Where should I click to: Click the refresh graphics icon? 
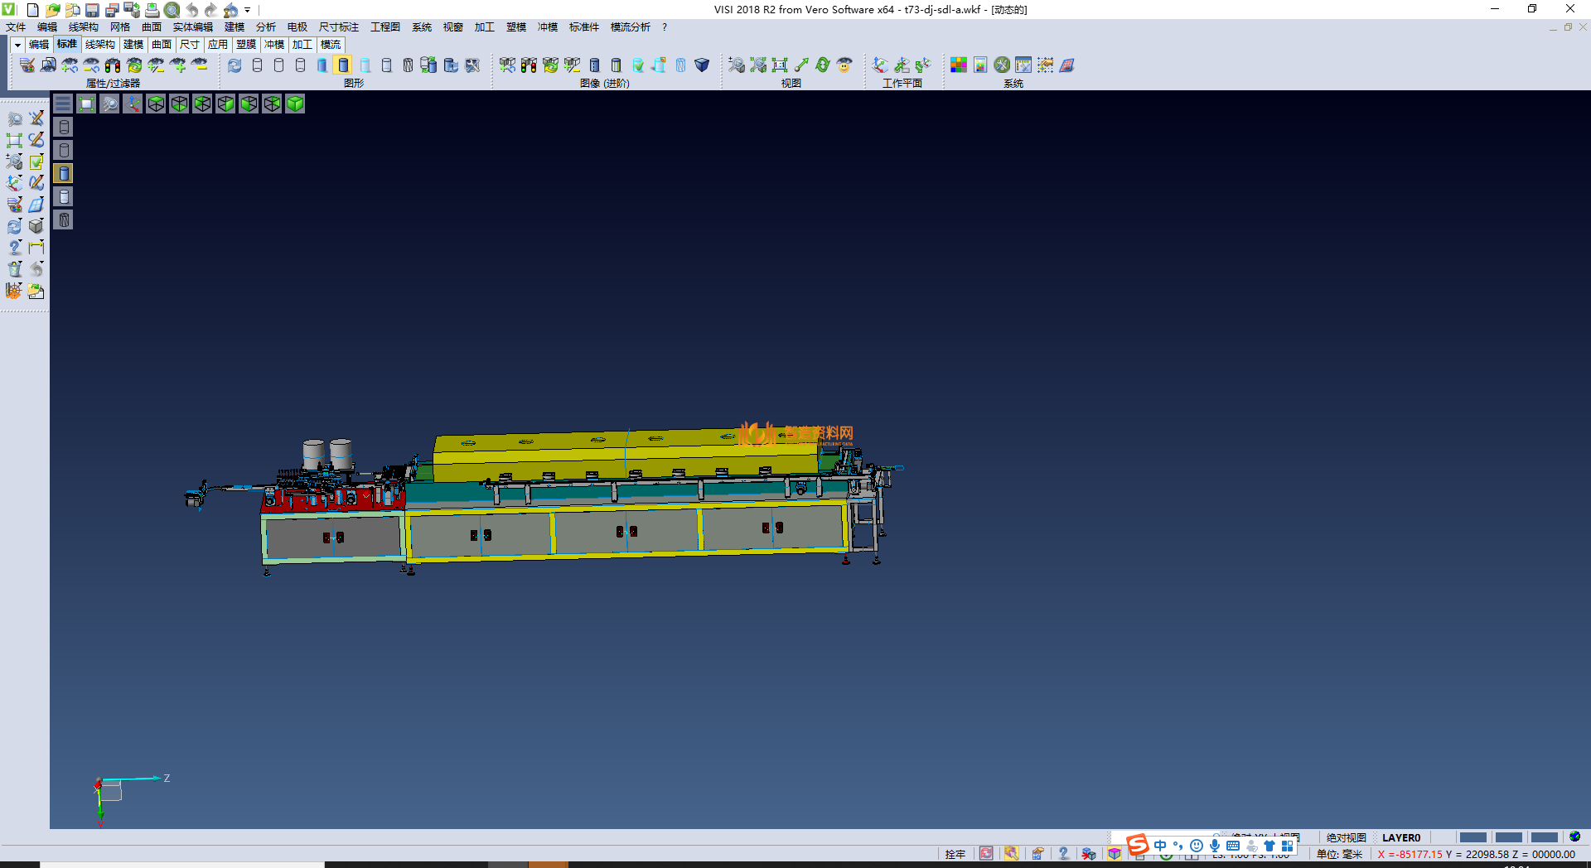point(235,65)
